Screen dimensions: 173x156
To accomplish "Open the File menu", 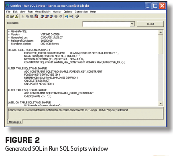I will 8,12.
